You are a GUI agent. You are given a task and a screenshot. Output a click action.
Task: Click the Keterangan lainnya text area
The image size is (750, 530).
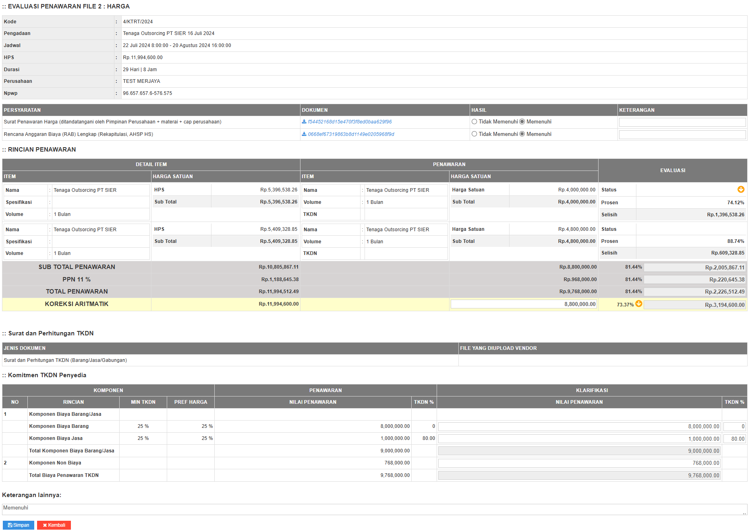(x=374, y=509)
